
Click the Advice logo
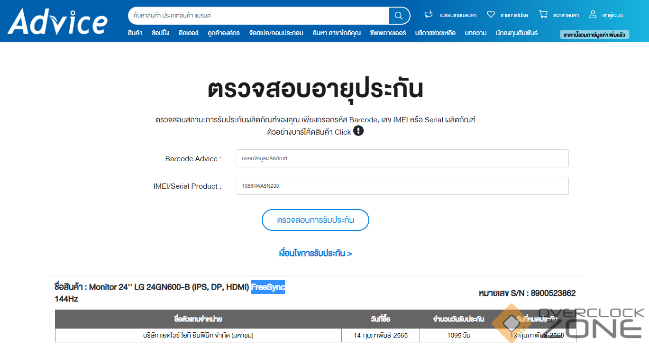[x=58, y=21]
